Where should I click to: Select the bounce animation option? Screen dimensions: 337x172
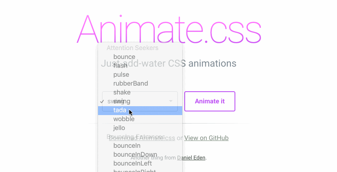click(124, 57)
